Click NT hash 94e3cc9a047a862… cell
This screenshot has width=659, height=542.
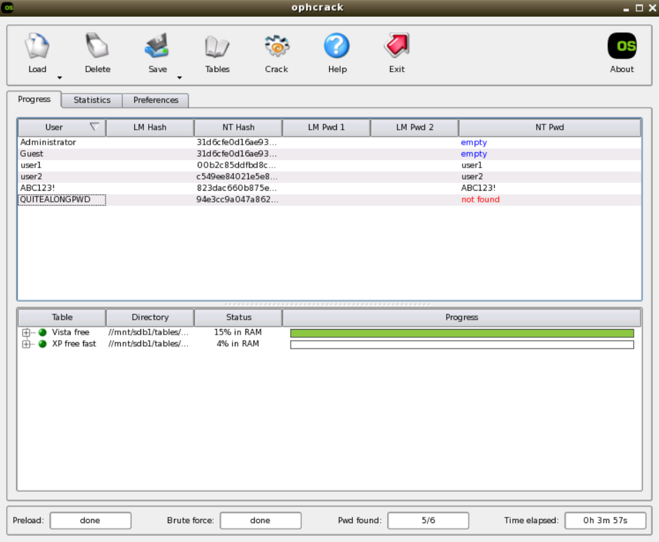[237, 200]
